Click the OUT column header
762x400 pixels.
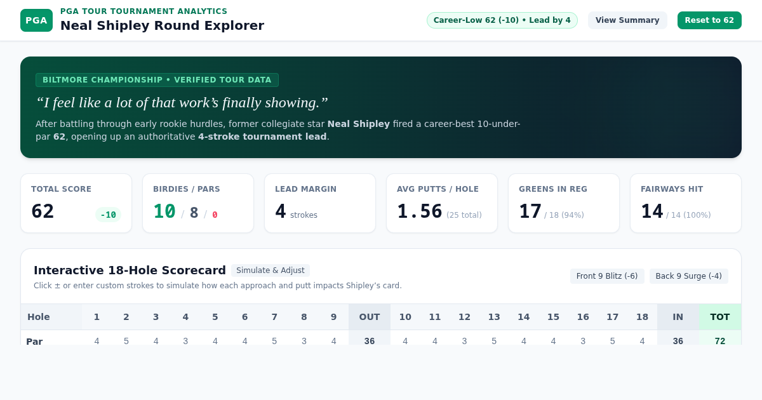370,317
